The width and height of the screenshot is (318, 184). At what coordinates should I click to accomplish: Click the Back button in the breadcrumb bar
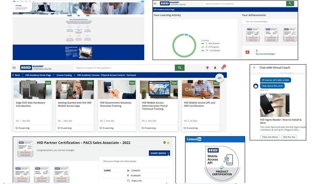(16, 75)
